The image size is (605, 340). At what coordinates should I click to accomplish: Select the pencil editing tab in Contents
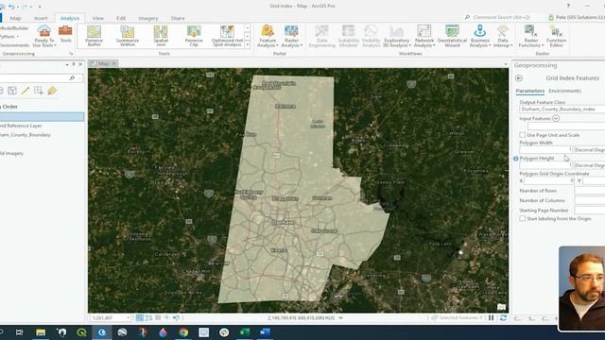26,91
